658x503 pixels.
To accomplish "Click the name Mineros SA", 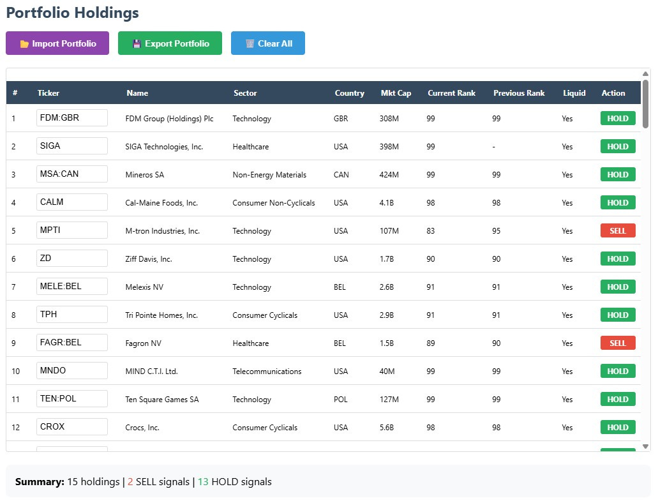I will point(144,175).
